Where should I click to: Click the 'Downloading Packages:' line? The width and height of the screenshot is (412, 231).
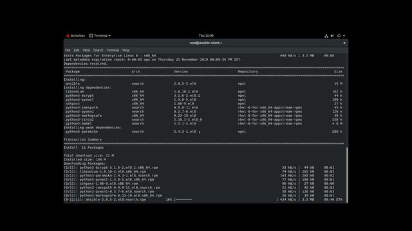[x=84, y=164]
